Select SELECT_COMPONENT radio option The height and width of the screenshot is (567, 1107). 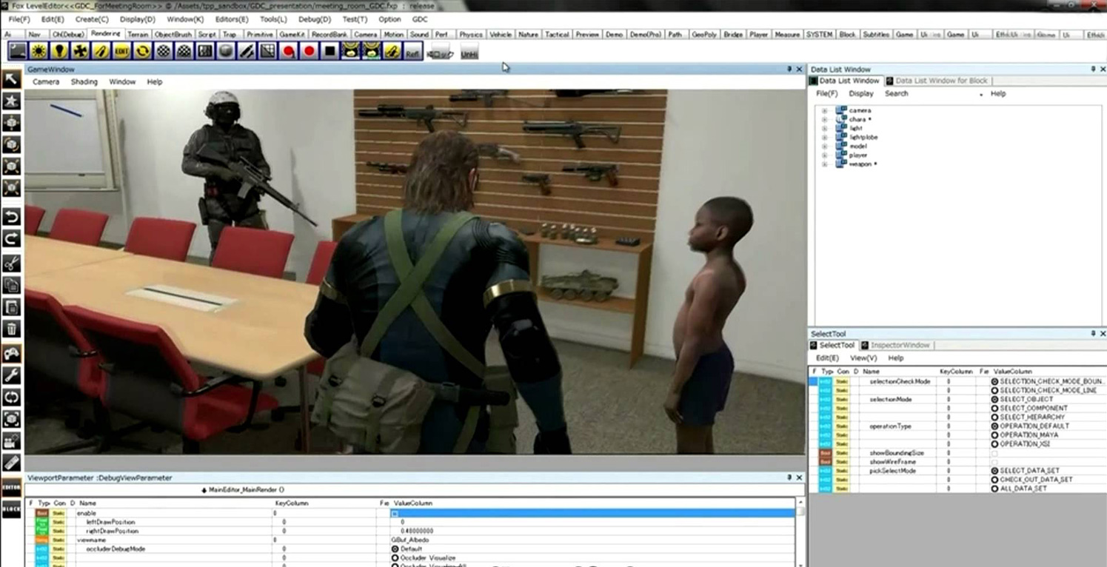(x=994, y=409)
